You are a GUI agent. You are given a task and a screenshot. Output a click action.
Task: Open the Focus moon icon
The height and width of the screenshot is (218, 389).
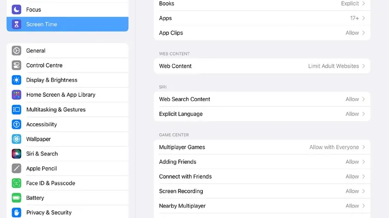(x=17, y=10)
